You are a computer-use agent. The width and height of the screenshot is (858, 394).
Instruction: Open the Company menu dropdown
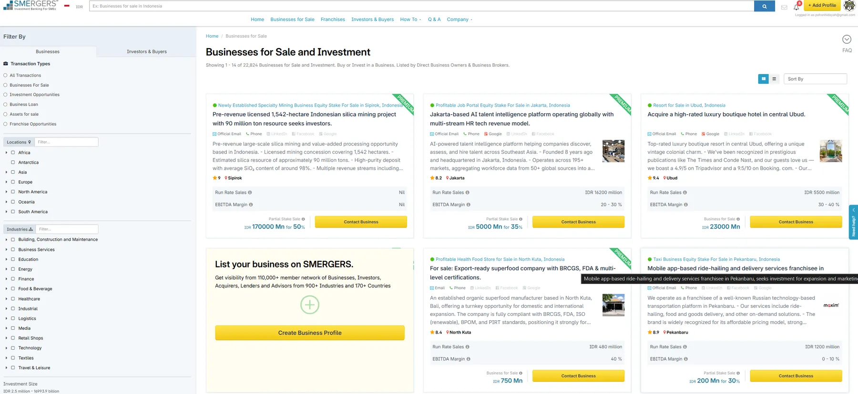tap(459, 20)
